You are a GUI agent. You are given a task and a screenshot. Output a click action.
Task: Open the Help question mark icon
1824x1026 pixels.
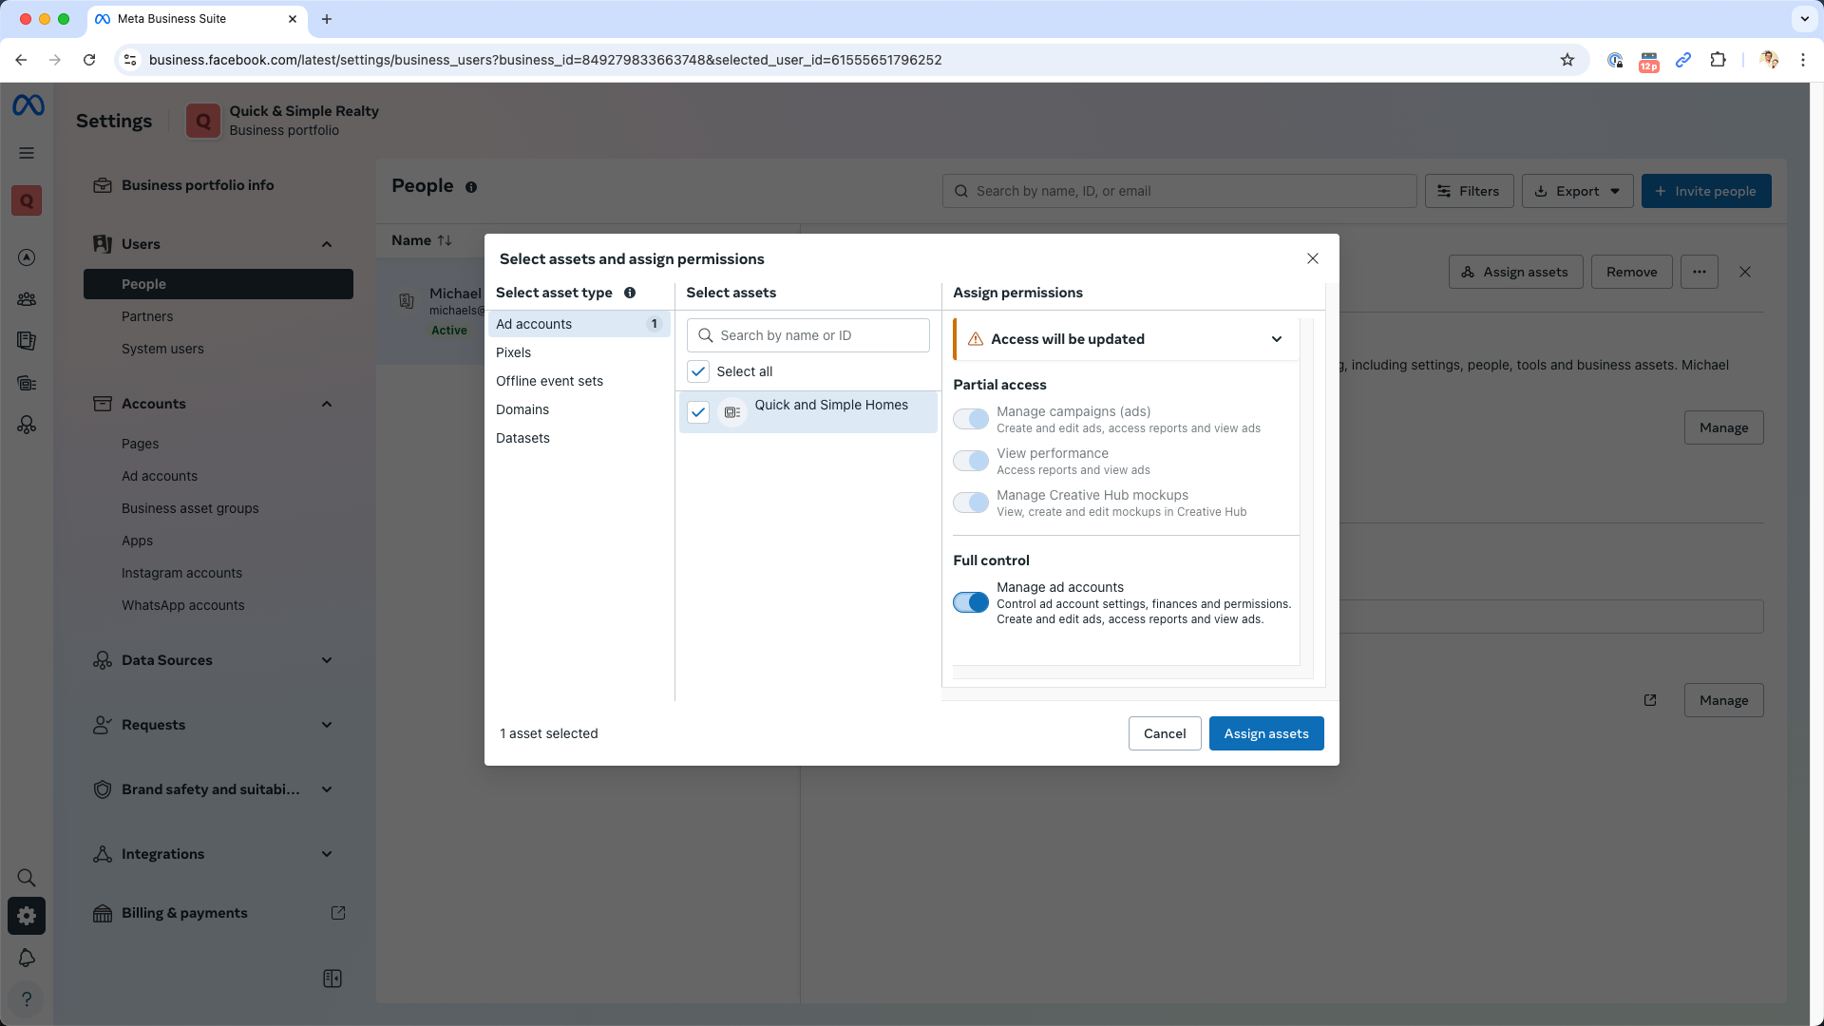27,999
